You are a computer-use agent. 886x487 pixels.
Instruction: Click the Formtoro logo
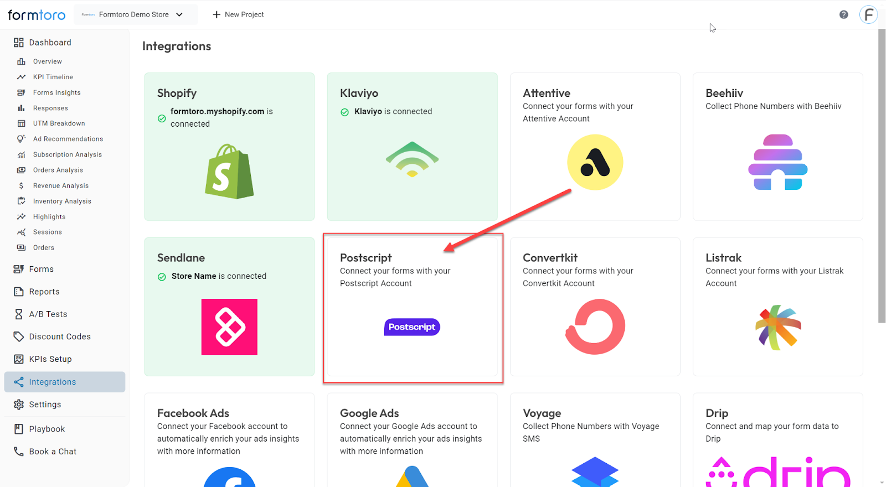tap(37, 15)
